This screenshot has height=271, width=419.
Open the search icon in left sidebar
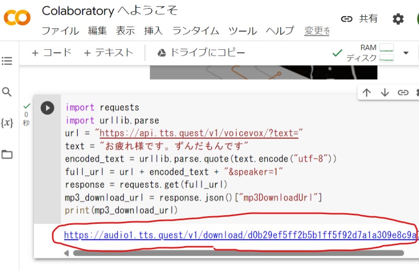pyautogui.click(x=7, y=92)
